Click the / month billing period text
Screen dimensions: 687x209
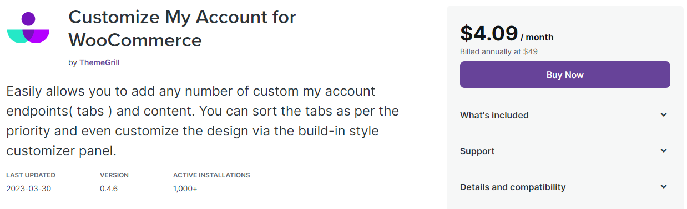537,38
